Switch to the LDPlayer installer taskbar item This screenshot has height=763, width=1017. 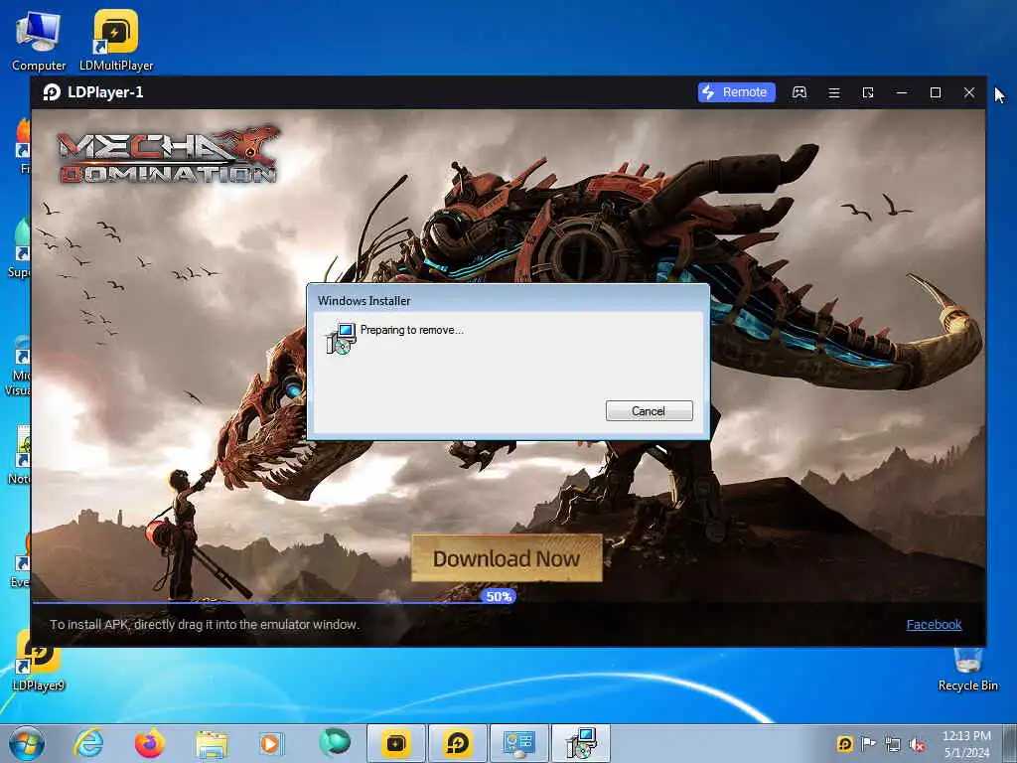point(395,743)
